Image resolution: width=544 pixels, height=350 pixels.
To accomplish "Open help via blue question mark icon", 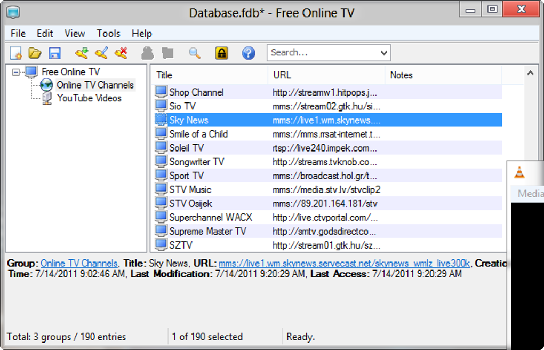I will pos(249,53).
